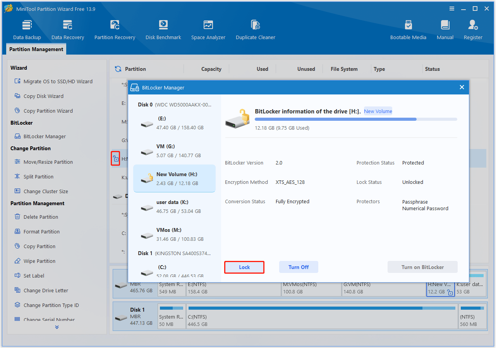
Task: Open Copy Partition Wizard
Action: pos(43,111)
